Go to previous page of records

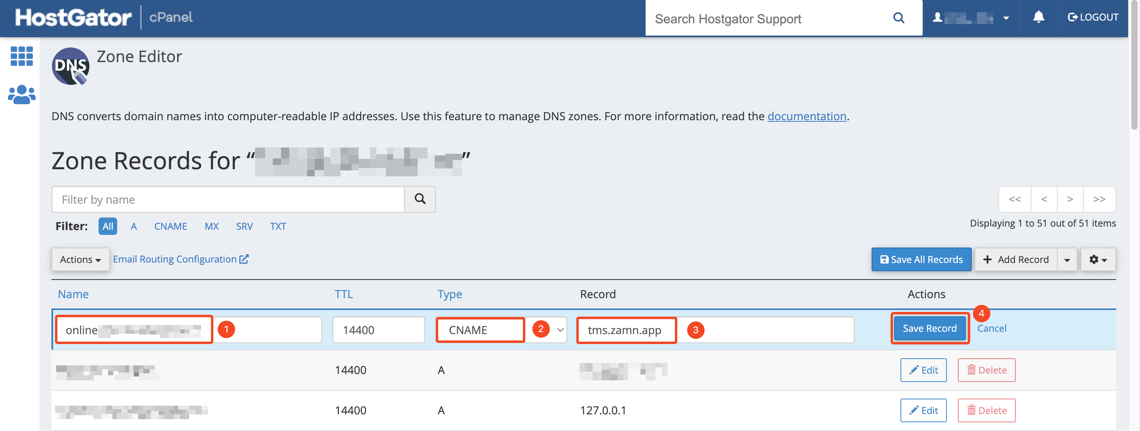coord(1044,199)
